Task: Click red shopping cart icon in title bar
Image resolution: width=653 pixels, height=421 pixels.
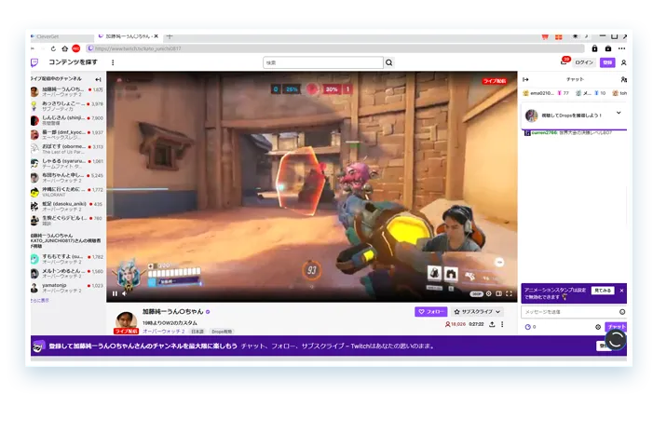Action: click(545, 36)
